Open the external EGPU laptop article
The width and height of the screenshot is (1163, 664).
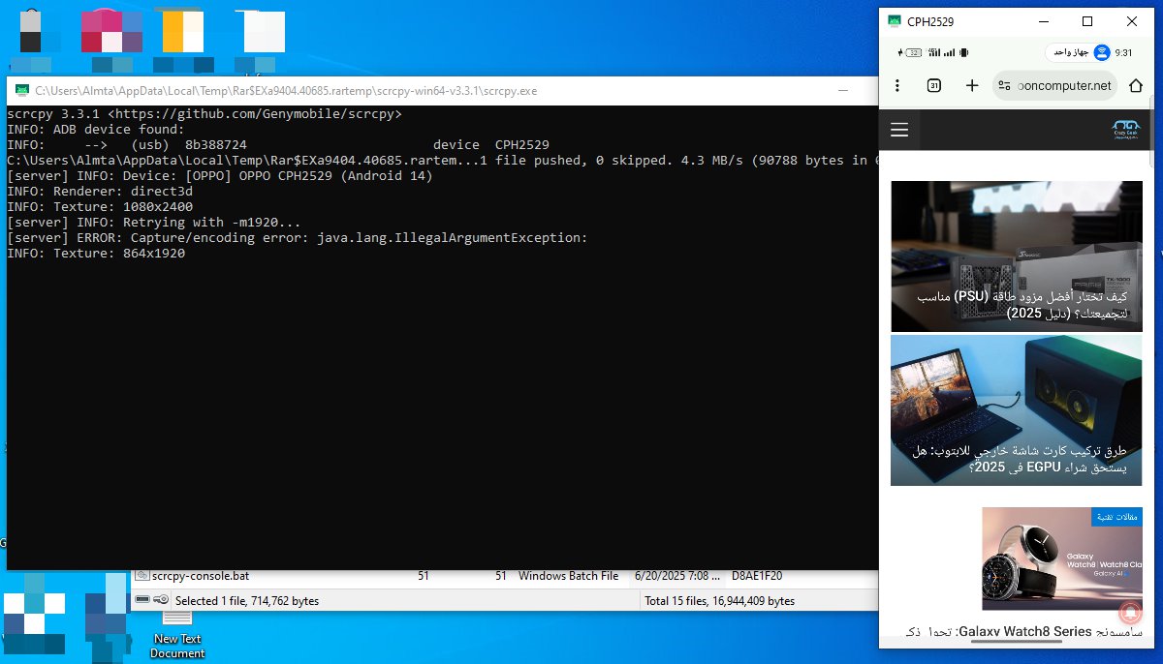tap(1016, 410)
